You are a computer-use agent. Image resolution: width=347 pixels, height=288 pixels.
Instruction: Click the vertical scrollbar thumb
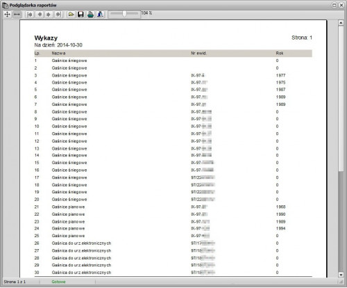(341, 99)
